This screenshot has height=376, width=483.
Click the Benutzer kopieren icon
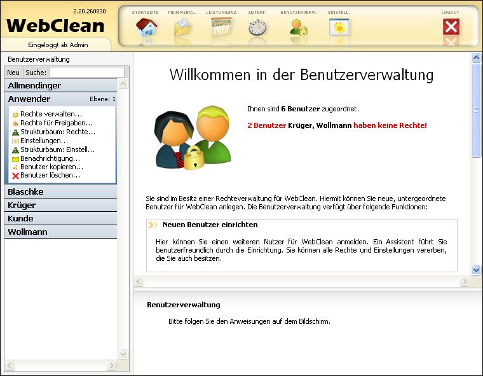(15, 167)
